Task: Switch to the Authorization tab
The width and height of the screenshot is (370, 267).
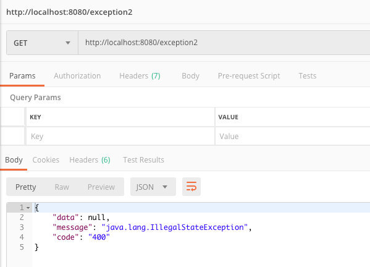Action: pos(77,76)
